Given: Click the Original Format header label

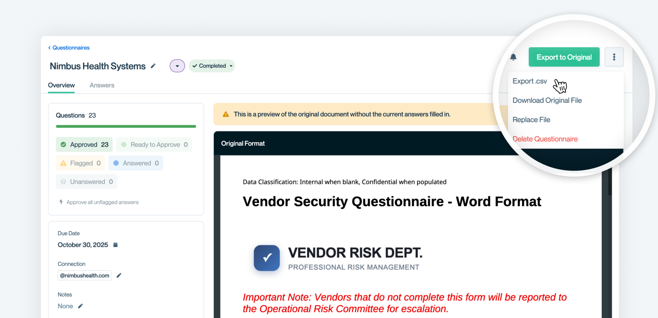Looking at the screenshot, I should click(243, 143).
